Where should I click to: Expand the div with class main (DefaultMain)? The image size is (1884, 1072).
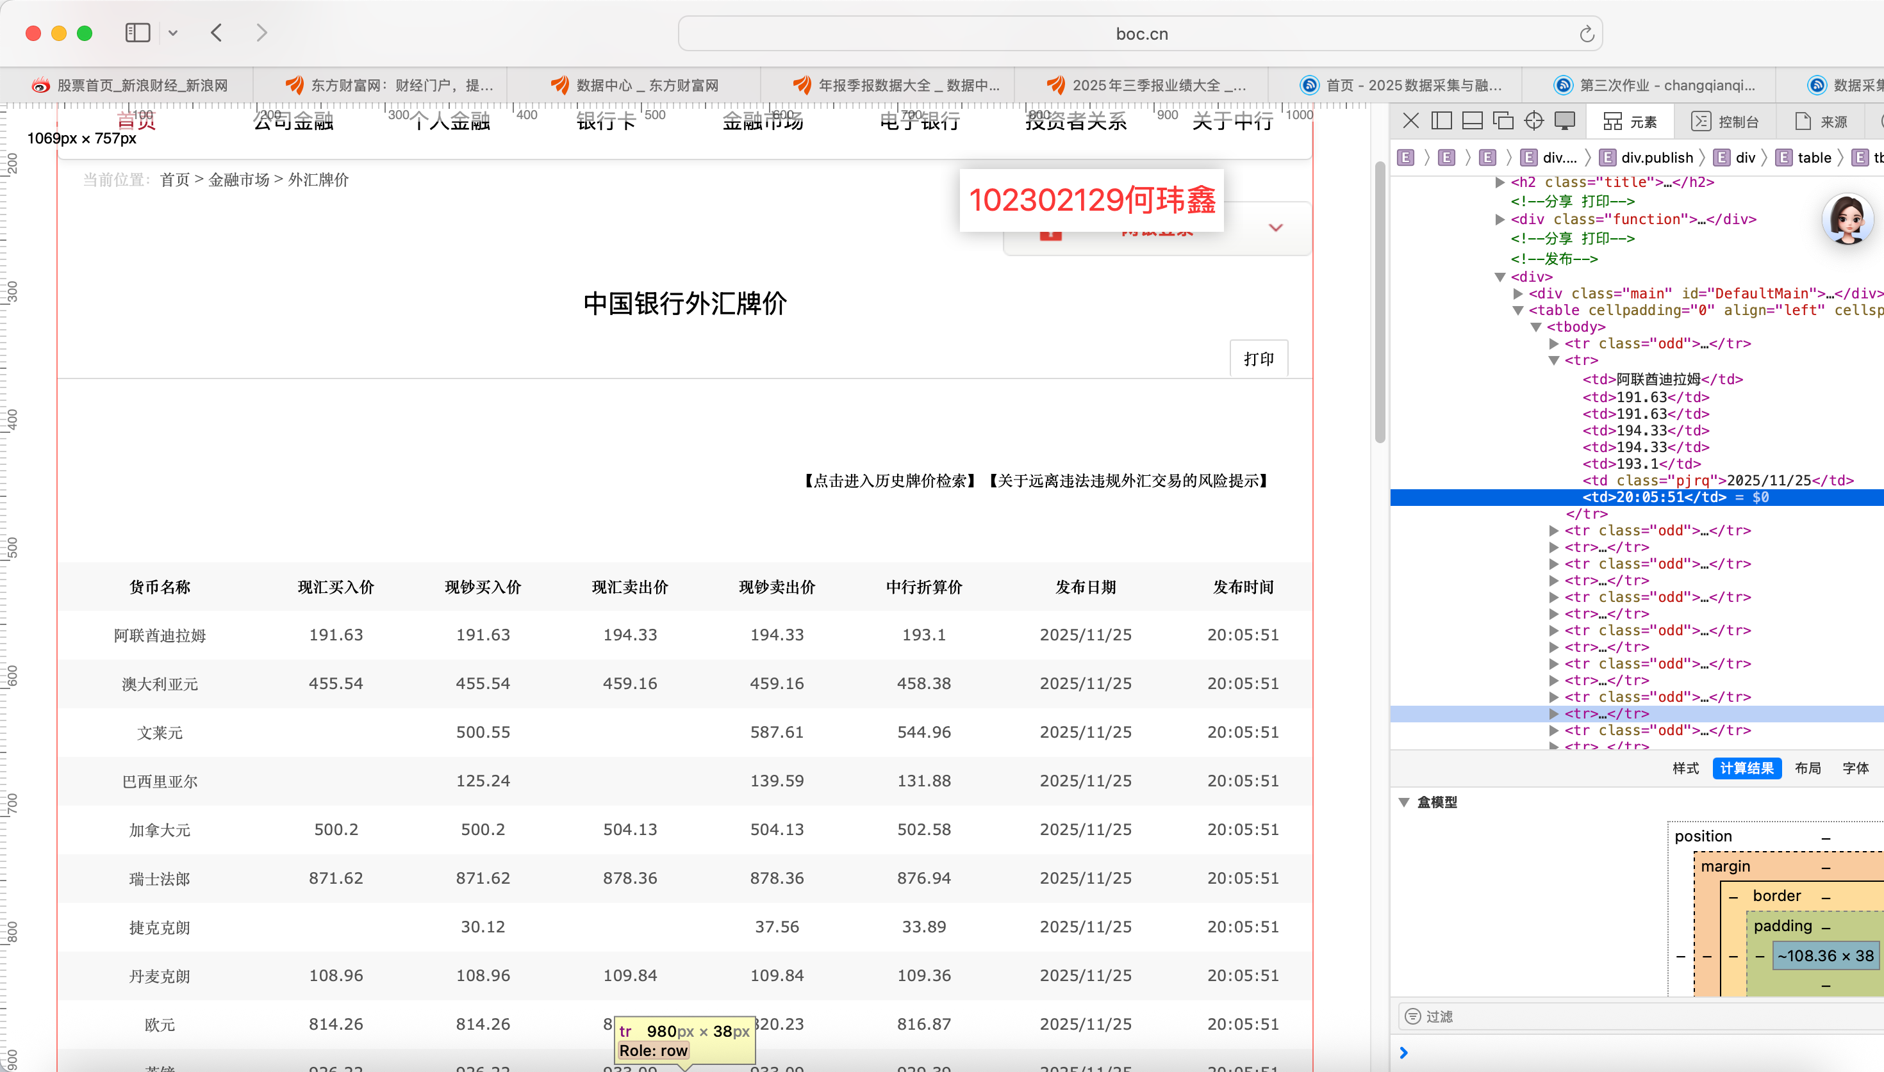pyautogui.click(x=1518, y=293)
